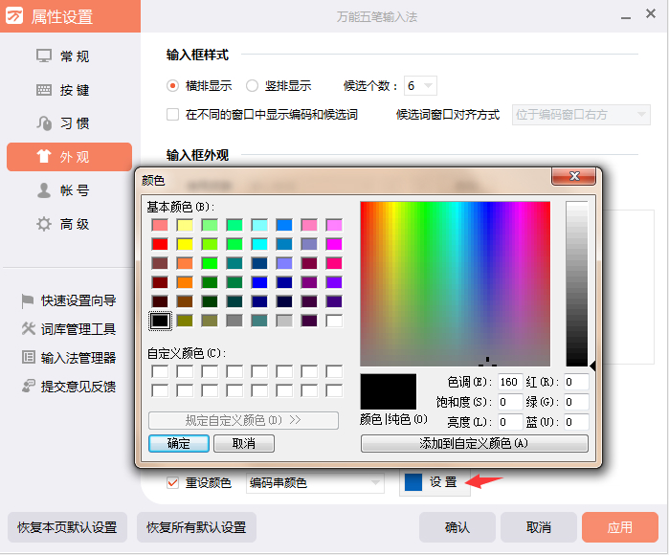Image resolution: width=669 pixels, height=555 pixels.
Task: Click 添加到自定义颜色 button
Action: click(x=474, y=443)
